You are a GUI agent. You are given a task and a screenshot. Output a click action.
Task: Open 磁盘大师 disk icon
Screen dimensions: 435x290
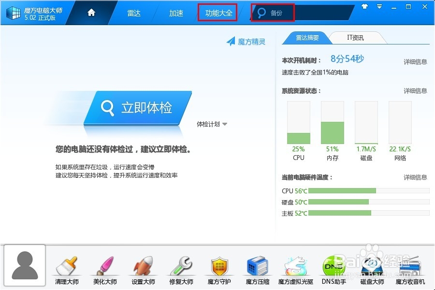pyautogui.click(x=372, y=266)
